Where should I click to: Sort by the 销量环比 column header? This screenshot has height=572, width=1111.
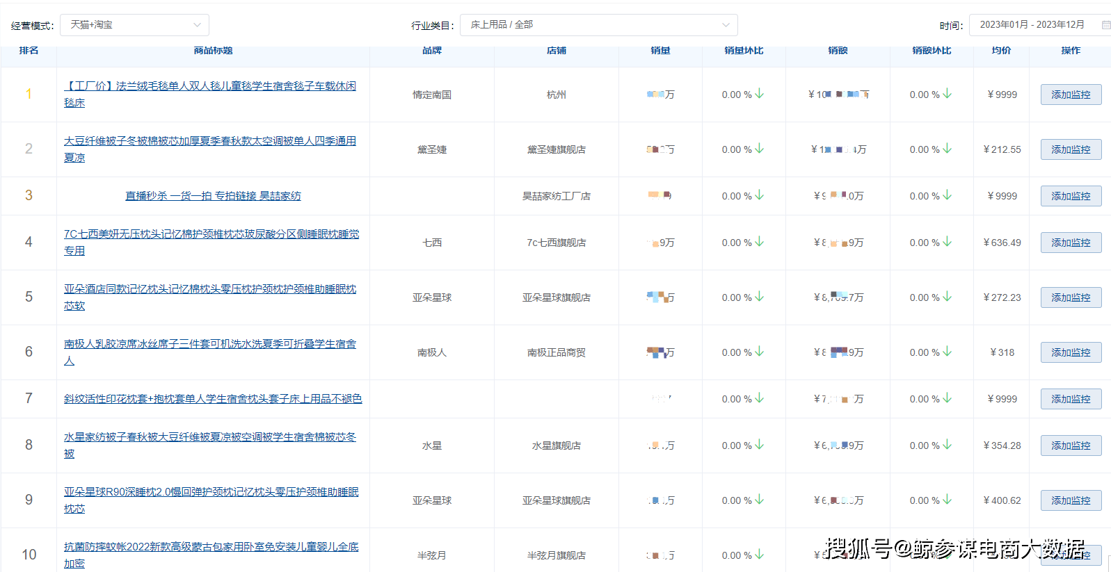pyautogui.click(x=744, y=51)
